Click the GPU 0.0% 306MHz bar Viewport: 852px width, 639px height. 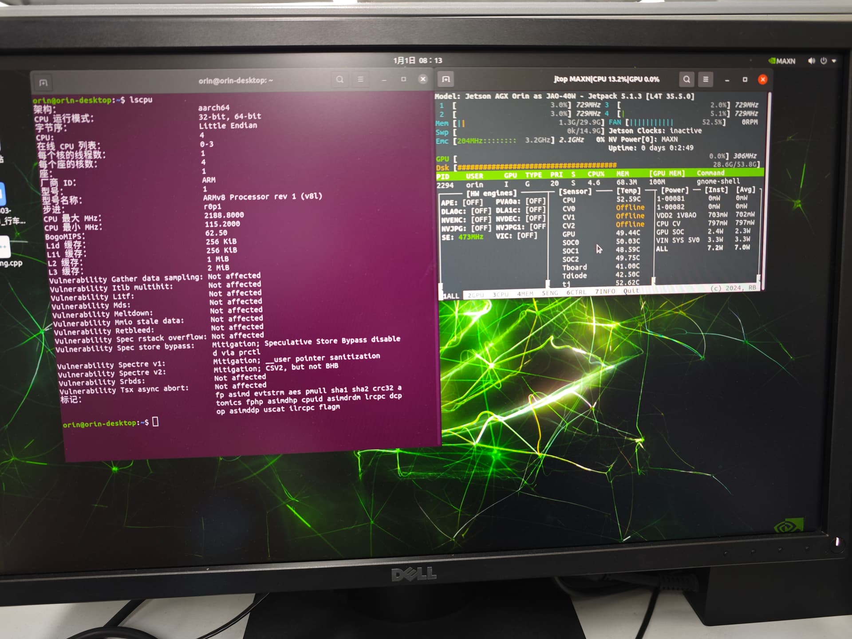pos(596,157)
